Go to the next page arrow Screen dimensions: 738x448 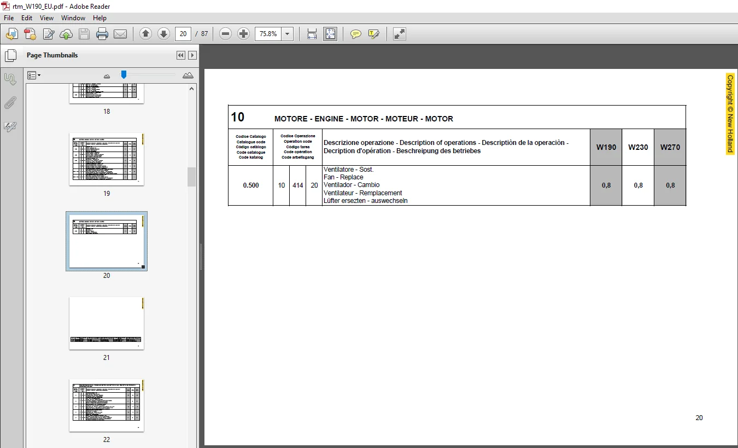tap(163, 34)
